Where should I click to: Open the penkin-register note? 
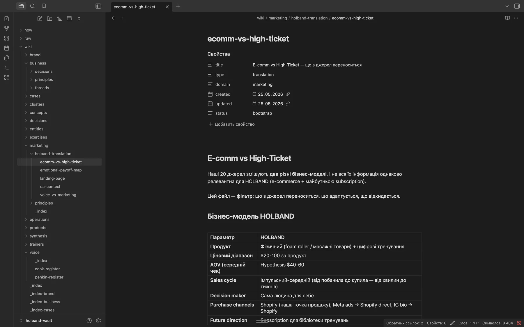click(x=49, y=277)
